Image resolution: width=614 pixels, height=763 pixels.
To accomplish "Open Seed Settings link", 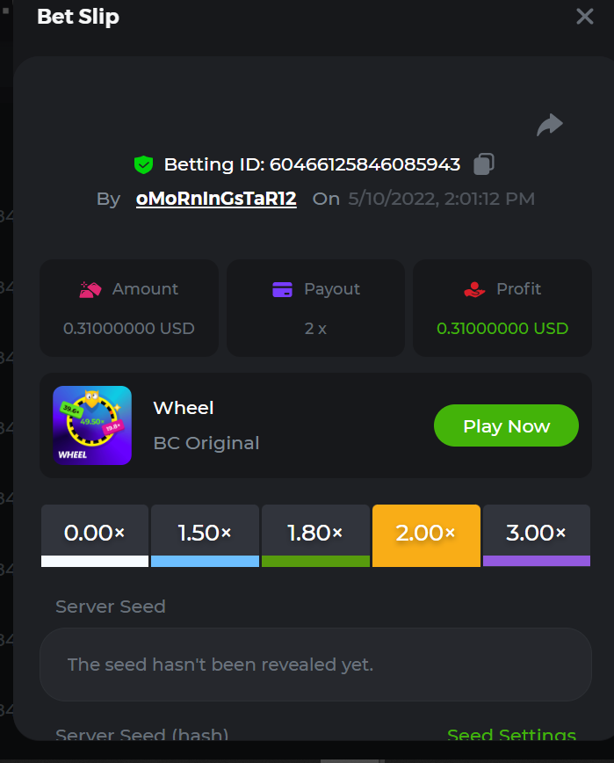I will pyautogui.click(x=511, y=736).
